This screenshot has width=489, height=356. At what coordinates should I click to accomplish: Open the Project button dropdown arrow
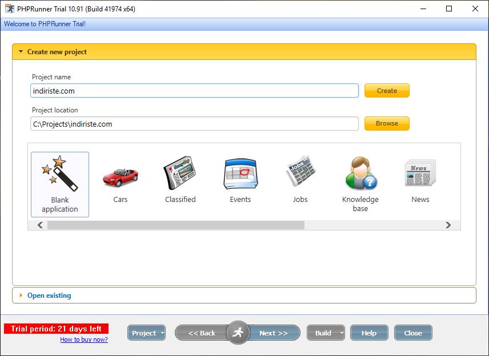click(162, 333)
